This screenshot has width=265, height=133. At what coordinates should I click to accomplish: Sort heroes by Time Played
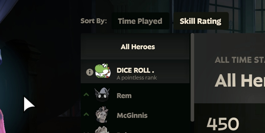[140, 21]
